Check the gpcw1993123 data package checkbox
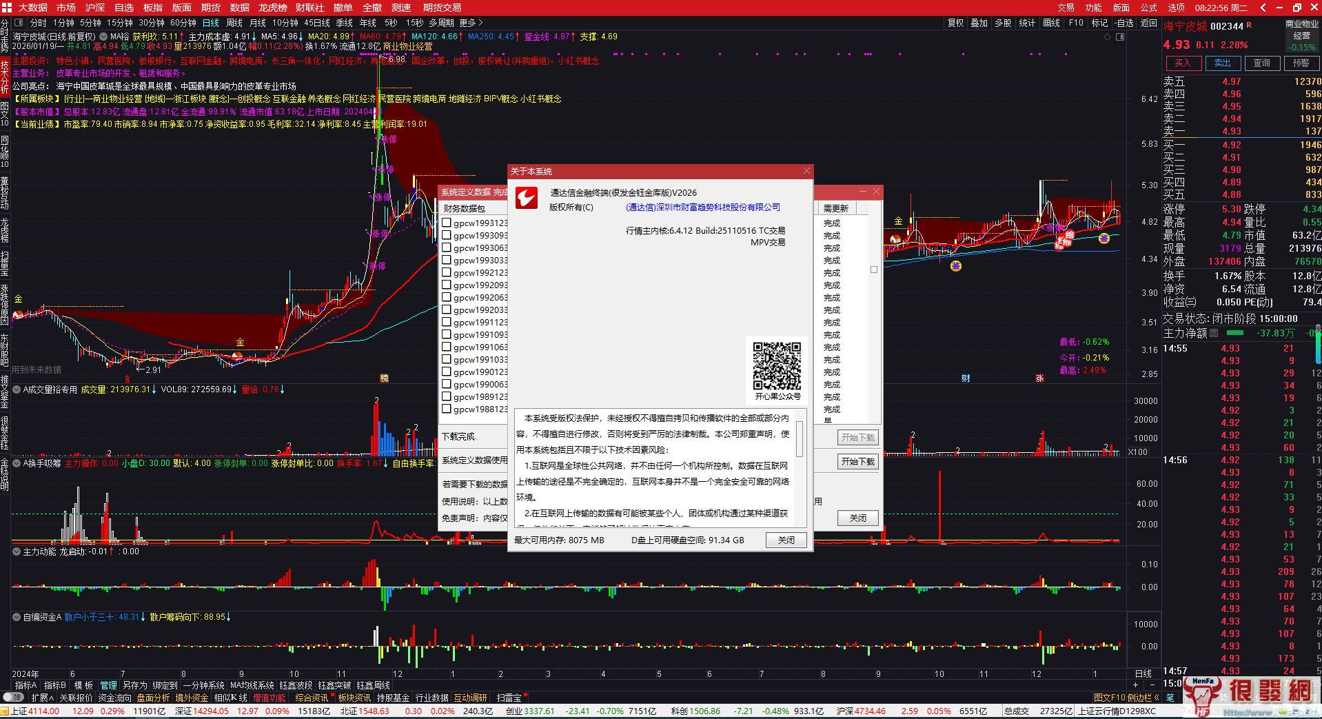The height and width of the screenshot is (719, 1322). 447,223
